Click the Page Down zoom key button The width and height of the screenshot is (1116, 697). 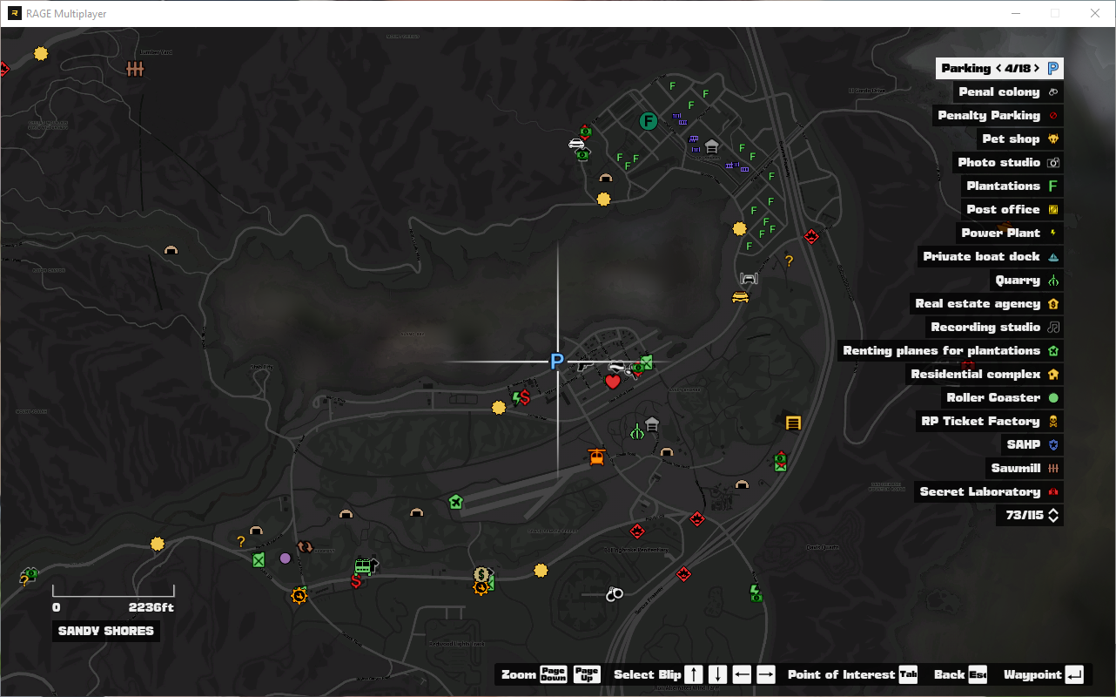[553, 674]
